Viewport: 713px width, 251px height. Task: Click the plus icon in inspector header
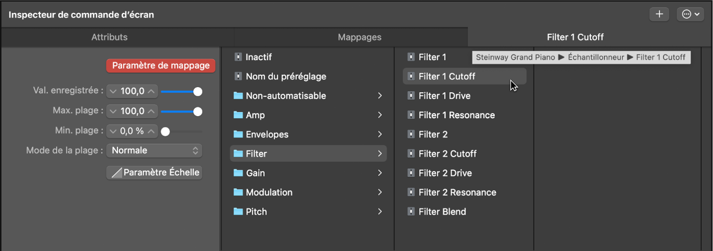pyautogui.click(x=659, y=15)
